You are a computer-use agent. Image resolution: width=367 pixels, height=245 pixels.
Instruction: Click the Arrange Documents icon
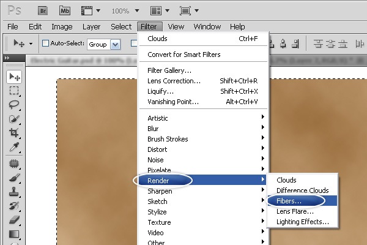click(x=155, y=11)
